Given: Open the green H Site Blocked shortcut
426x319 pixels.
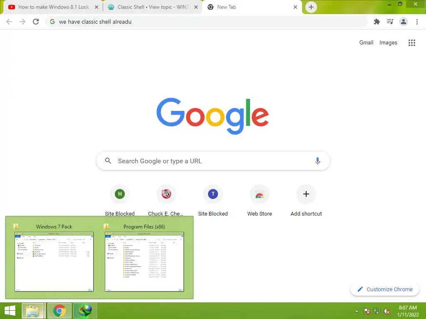Looking at the screenshot, I should [x=120, y=201].
